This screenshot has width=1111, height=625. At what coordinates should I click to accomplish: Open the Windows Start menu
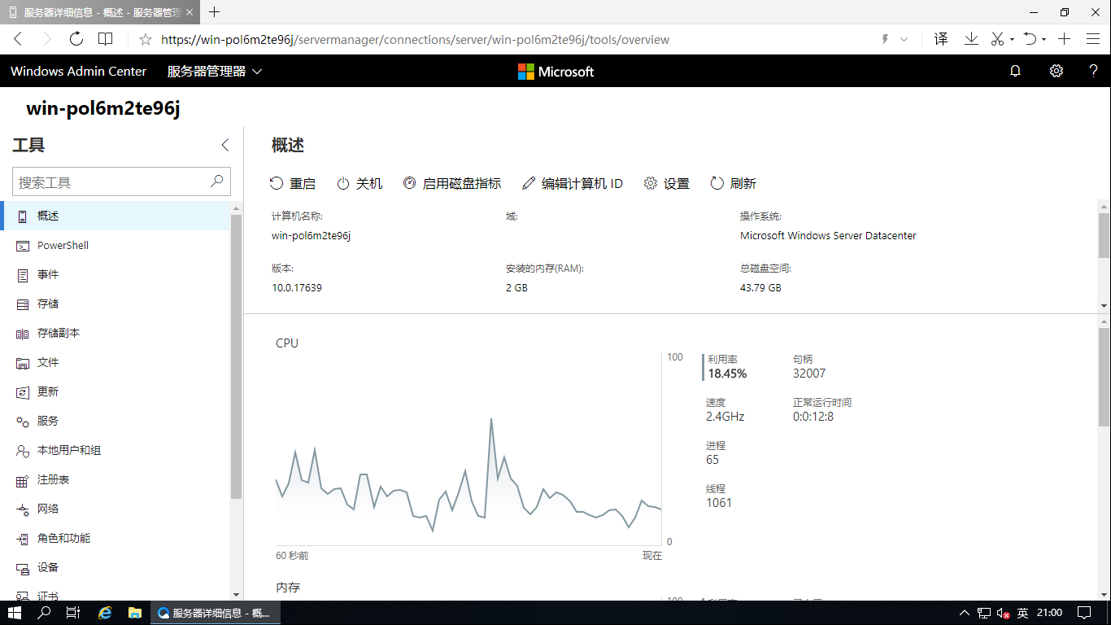[15, 613]
